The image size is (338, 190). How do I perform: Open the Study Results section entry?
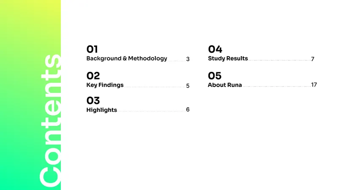228,58
